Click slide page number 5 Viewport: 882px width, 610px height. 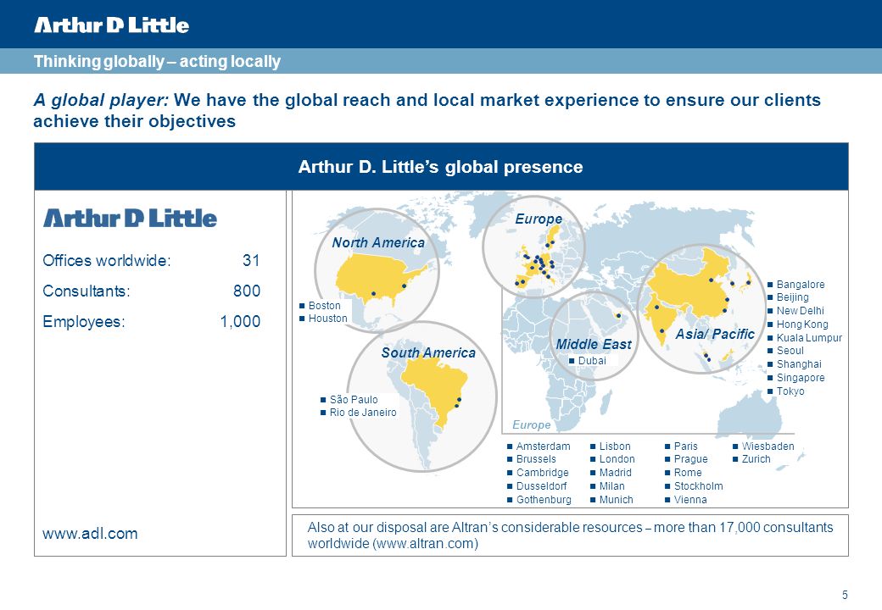[x=845, y=595]
